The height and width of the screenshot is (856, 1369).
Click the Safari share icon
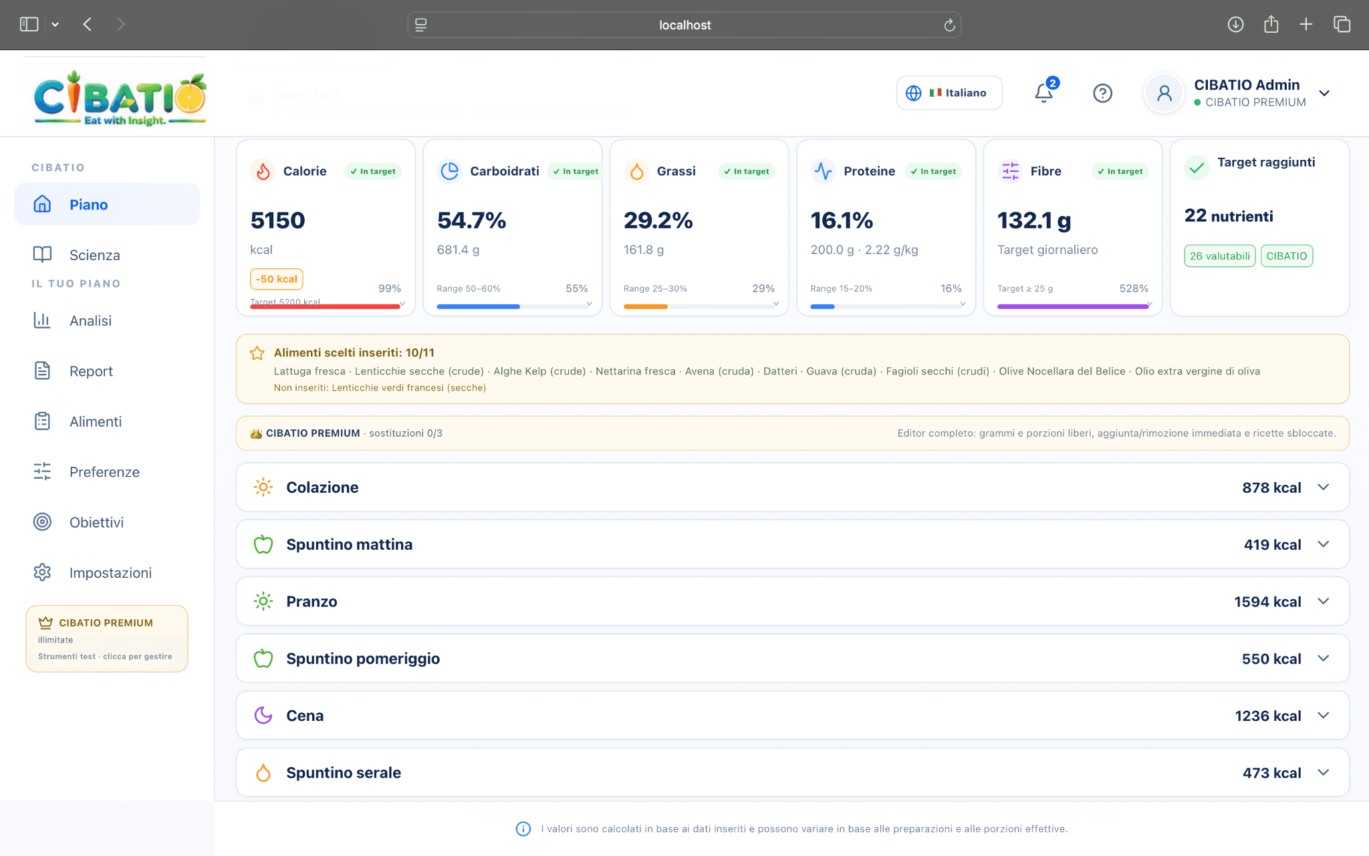click(1271, 25)
